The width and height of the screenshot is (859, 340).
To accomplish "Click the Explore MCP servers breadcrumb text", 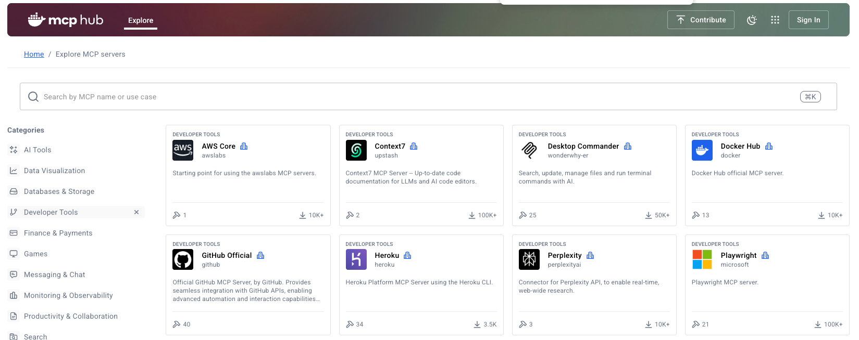I will tap(91, 54).
